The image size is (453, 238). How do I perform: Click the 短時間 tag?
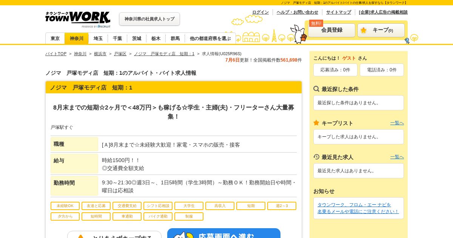point(96,216)
